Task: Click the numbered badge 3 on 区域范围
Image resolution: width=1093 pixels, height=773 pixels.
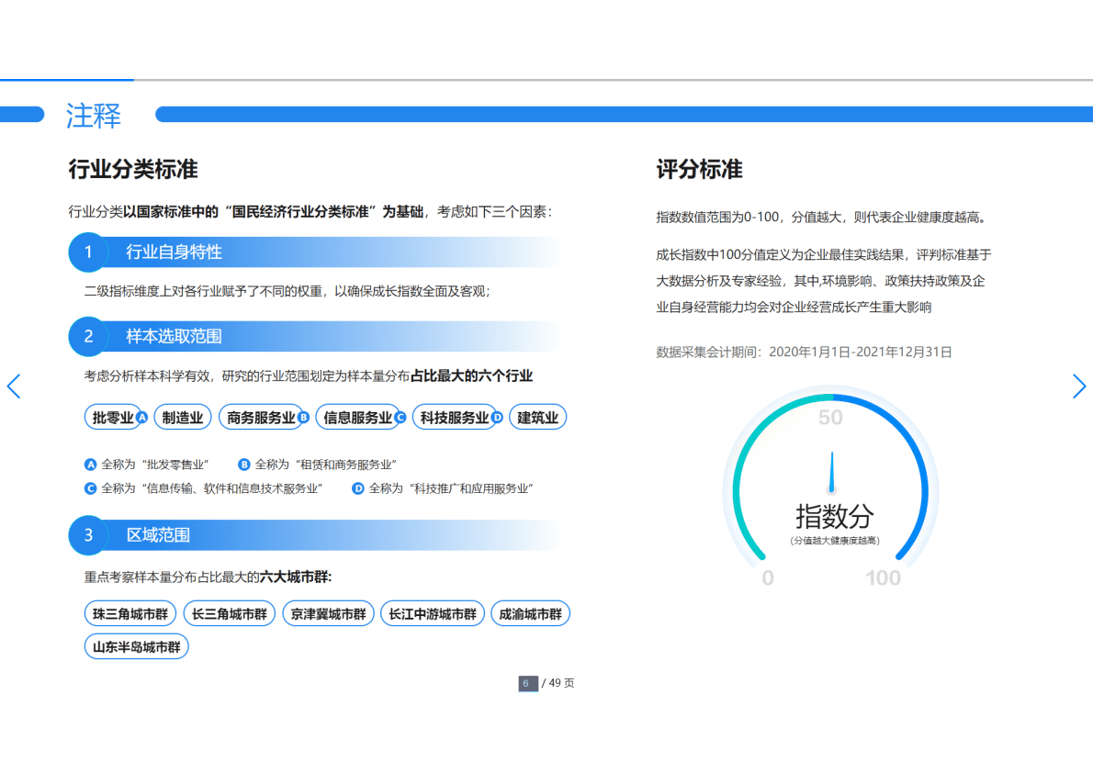Action: (x=88, y=535)
